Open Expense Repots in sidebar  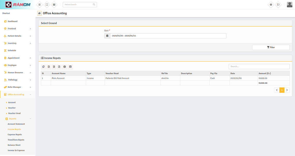coord(15,135)
